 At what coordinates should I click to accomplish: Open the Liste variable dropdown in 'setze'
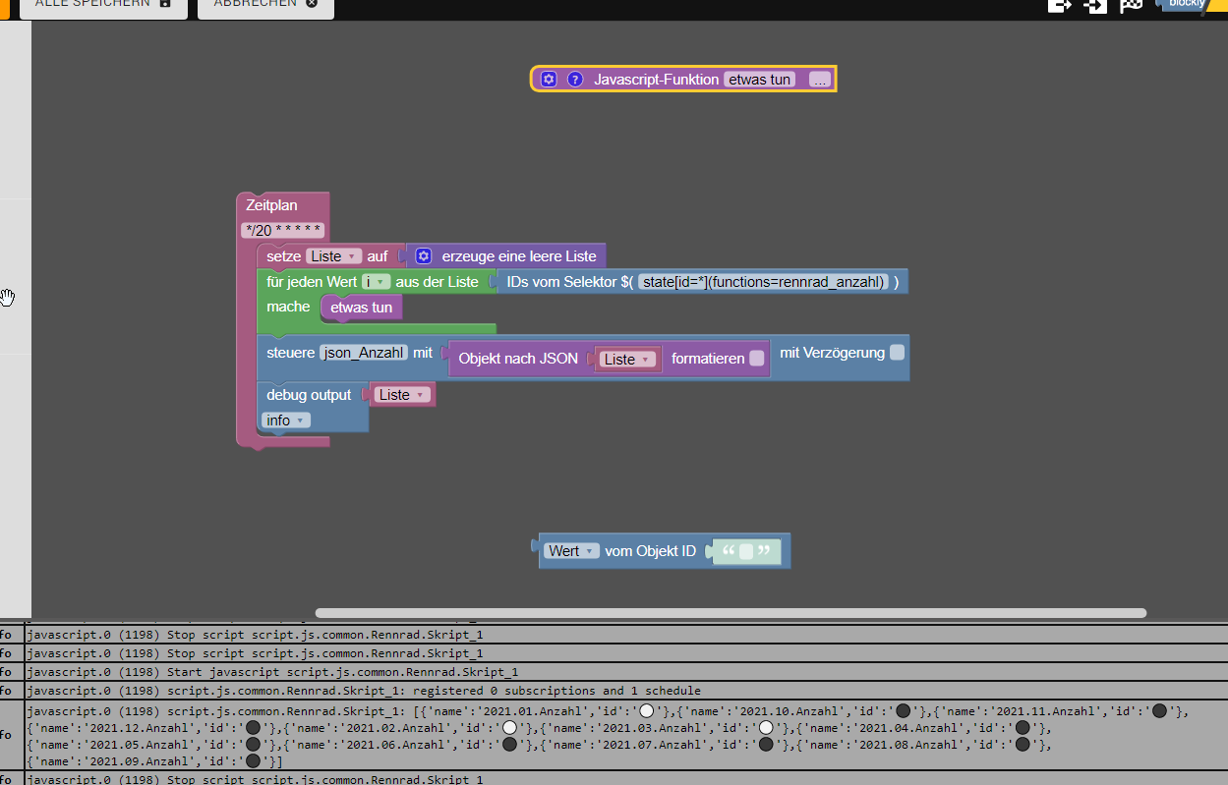click(x=334, y=256)
